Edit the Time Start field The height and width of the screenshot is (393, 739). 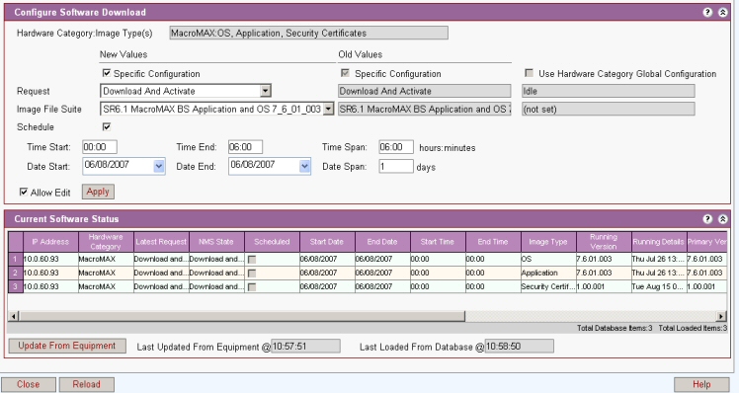pyautogui.click(x=100, y=147)
